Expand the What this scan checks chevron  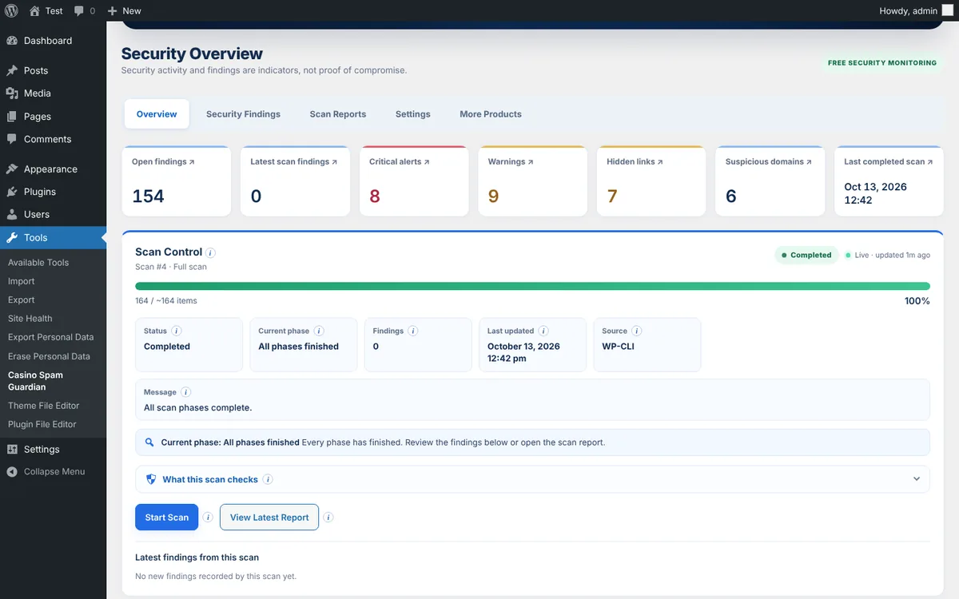click(917, 479)
